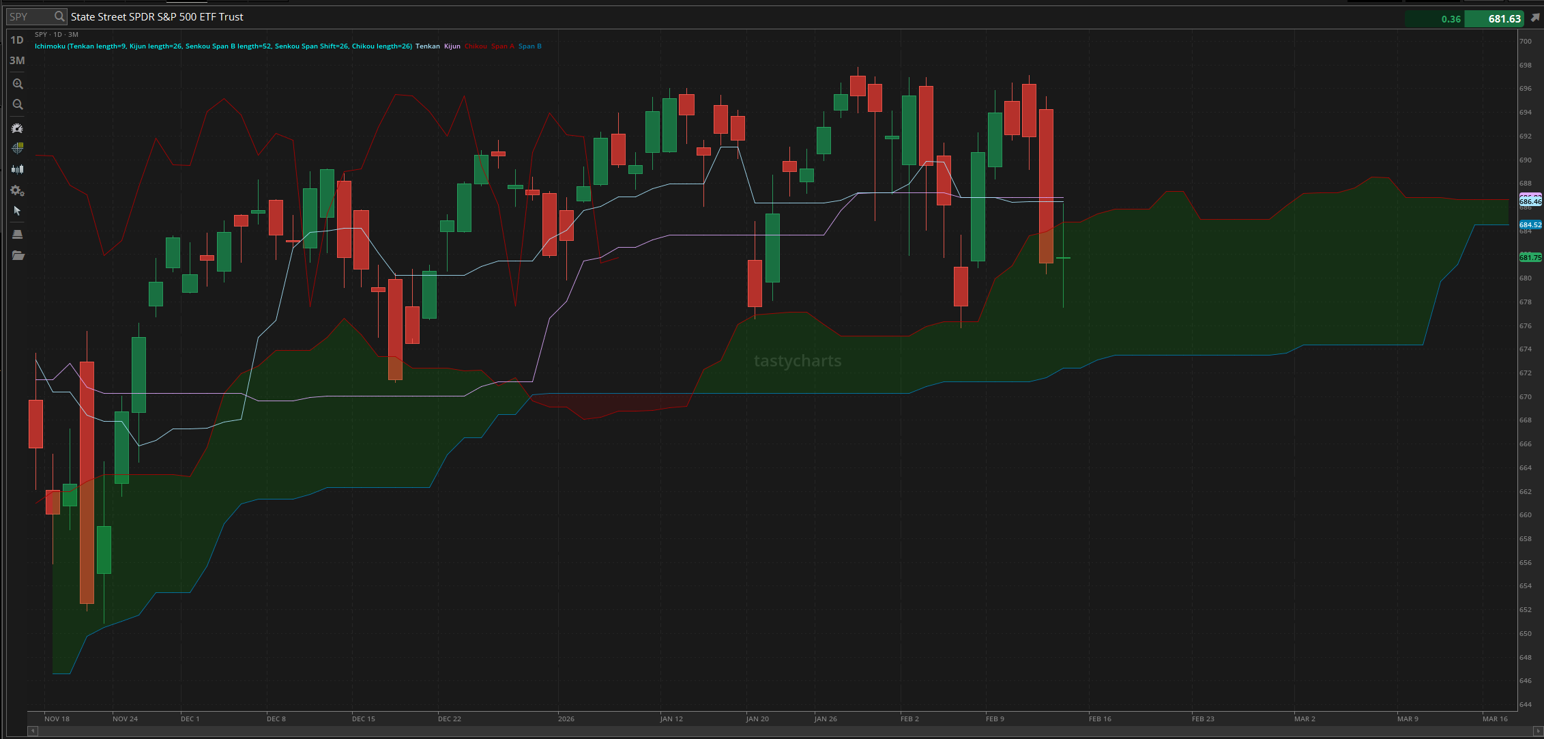The height and width of the screenshot is (739, 1544).
Task: Open the load chart folder icon
Action: pos(18,255)
